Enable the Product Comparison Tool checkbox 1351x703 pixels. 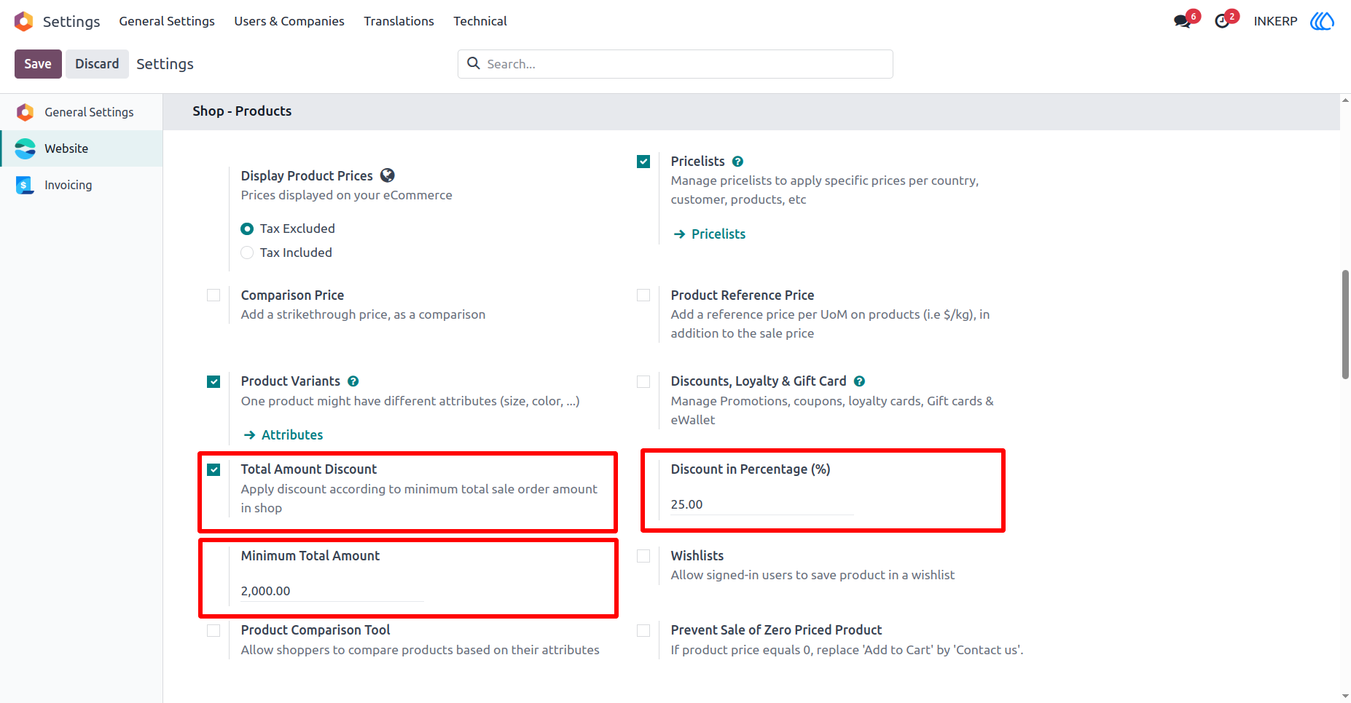pyautogui.click(x=214, y=630)
